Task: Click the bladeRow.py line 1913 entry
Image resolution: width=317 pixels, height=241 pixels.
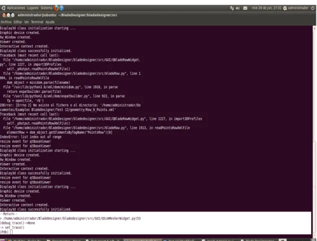Action: [x=96, y=128]
